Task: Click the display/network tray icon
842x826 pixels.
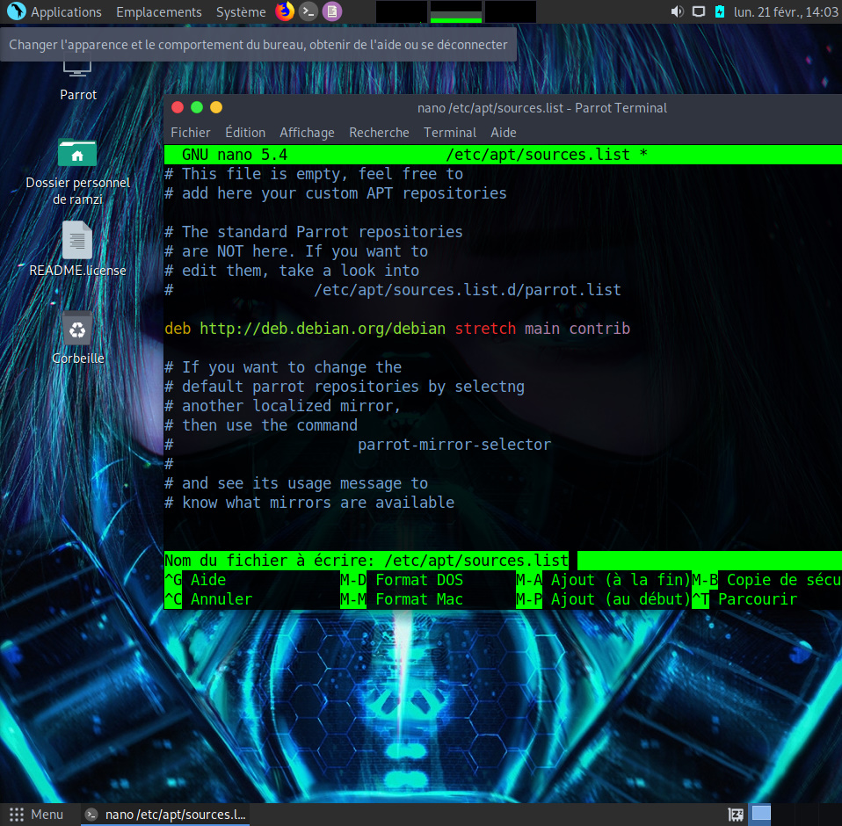Action: [x=698, y=11]
